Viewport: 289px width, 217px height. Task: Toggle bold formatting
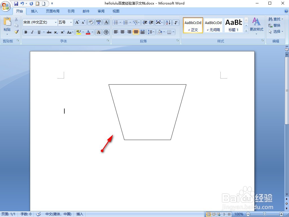pyautogui.click(x=26, y=32)
